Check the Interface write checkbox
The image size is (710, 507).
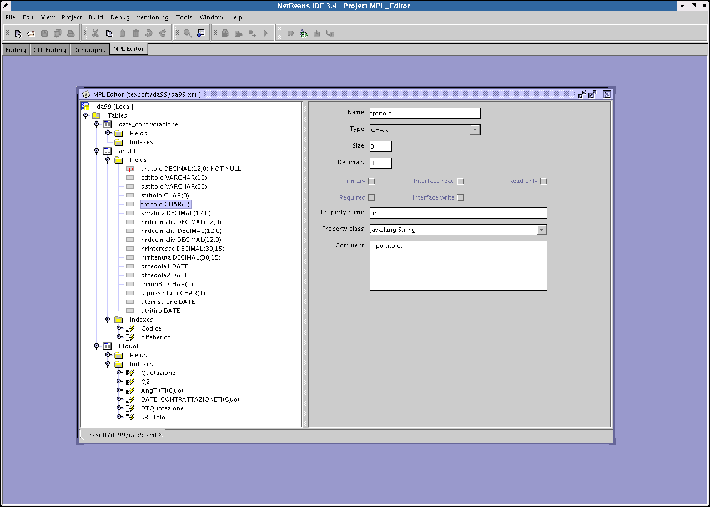point(460,197)
